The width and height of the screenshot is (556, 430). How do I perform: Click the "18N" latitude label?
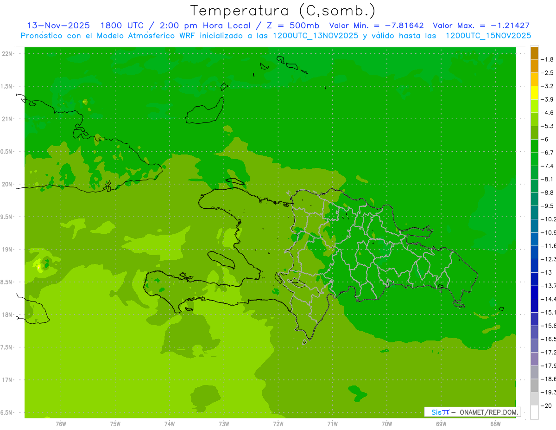(8, 314)
